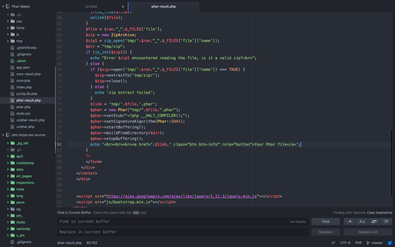
Task: Change the UTF-8 encoding in status bar
Action: 345,243
